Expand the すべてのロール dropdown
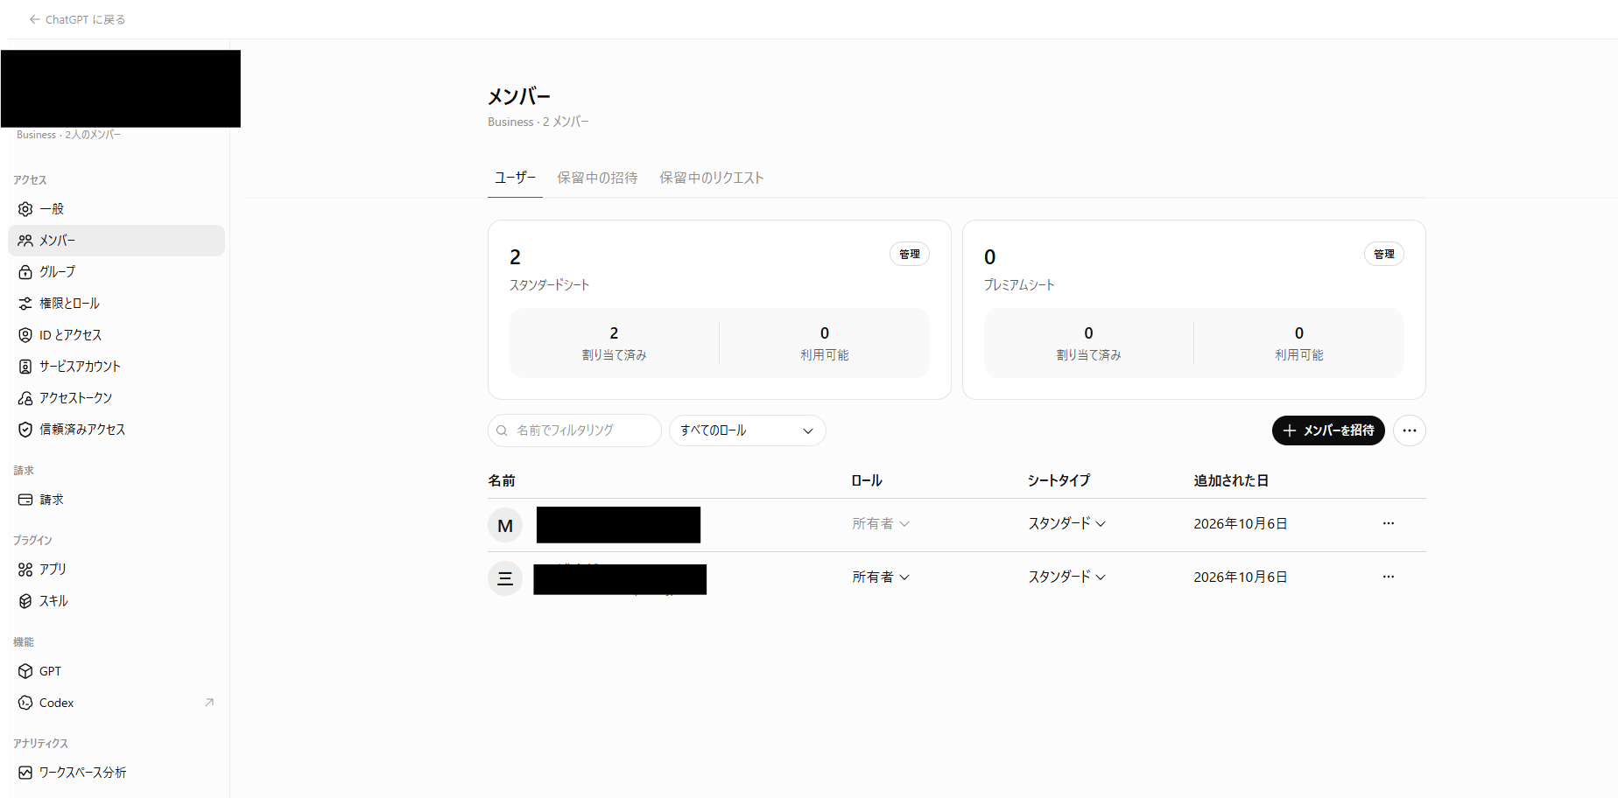Screen dimensions: 1618x798 coord(747,430)
